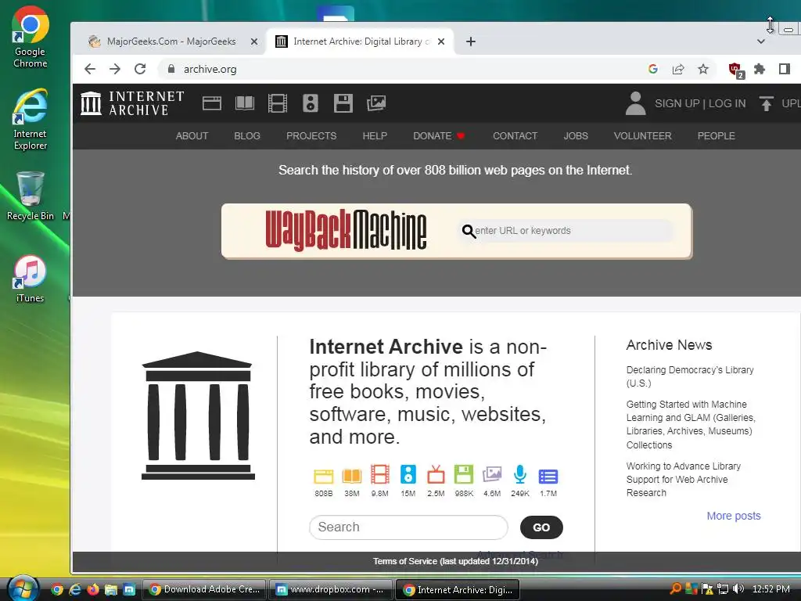This screenshot has width=801, height=601.
Task: Open the uBlock shield extension icon
Action: pos(736,70)
